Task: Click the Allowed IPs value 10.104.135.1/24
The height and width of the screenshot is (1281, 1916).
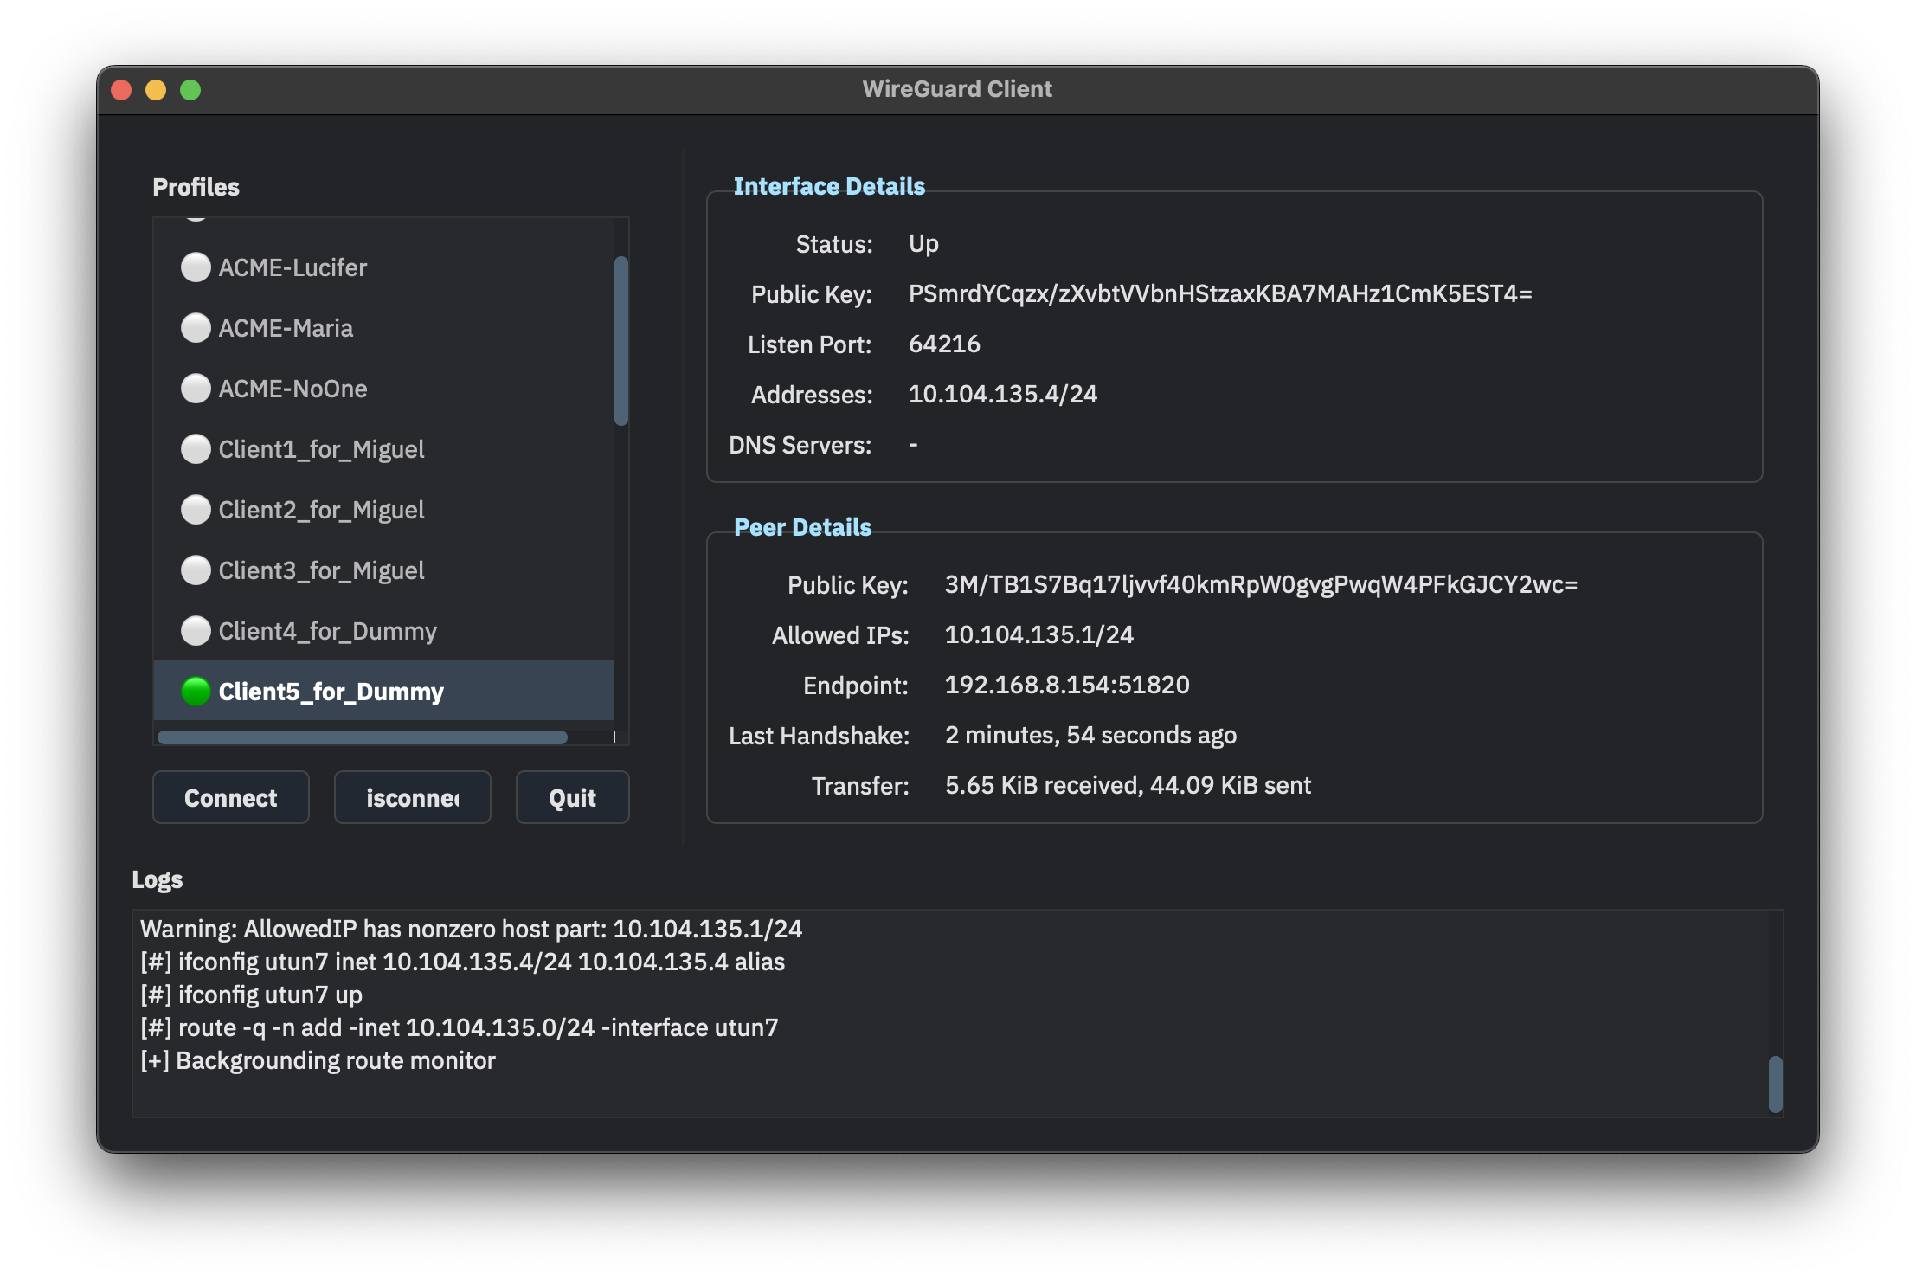Action: tap(1038, 635)
